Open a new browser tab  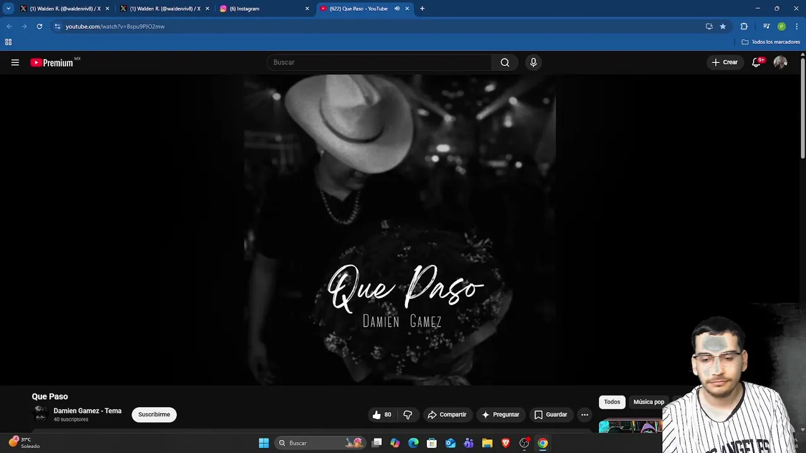422,9
